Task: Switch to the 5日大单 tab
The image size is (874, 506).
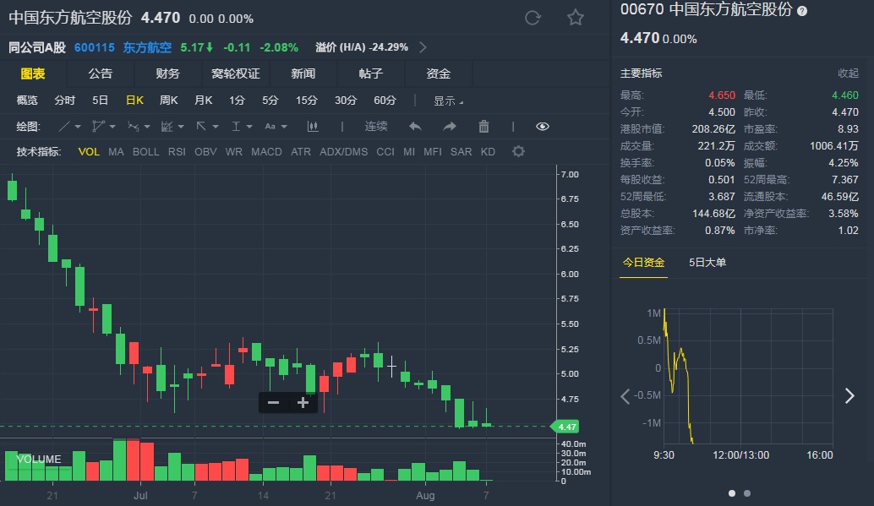Action: pyautogui.click(x=707, y=262)
